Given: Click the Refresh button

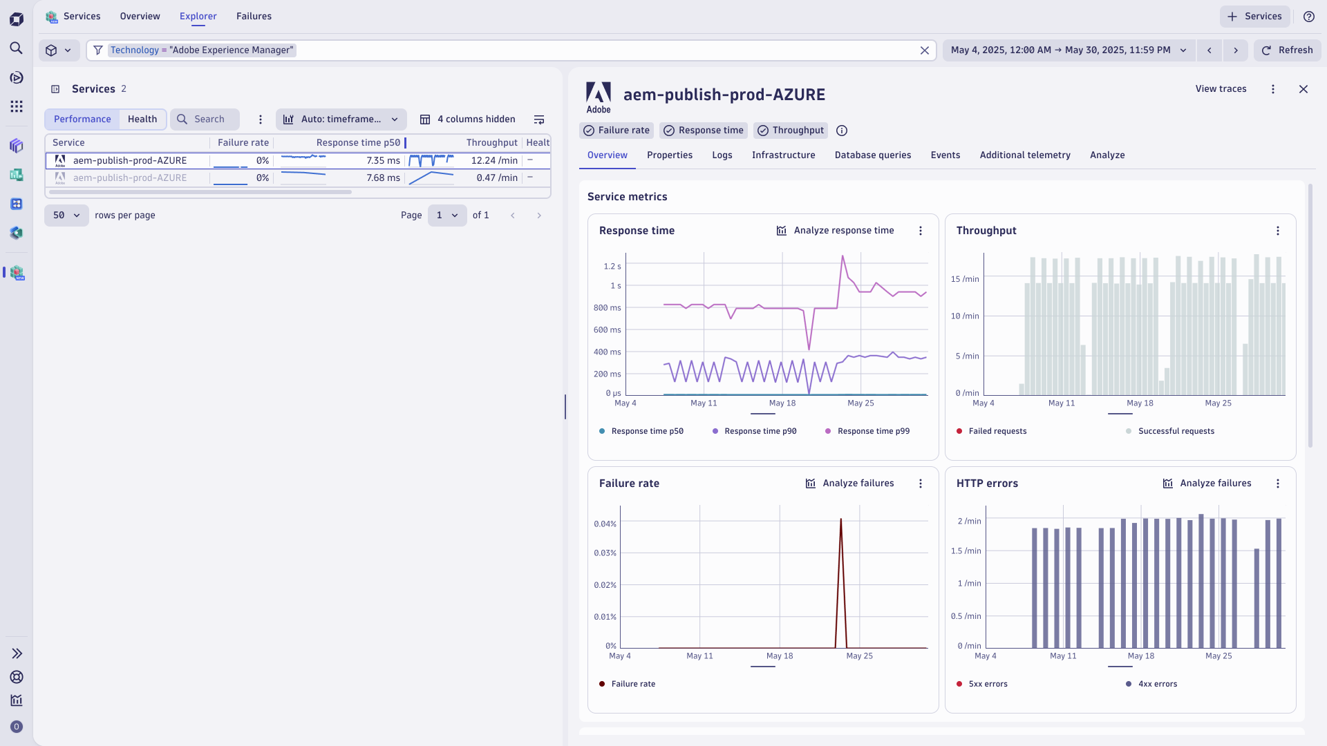Looking at the screenshot, I should click(1287, 50).
